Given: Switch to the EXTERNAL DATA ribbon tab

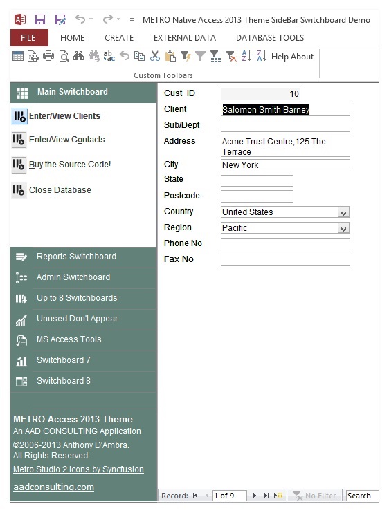Looking at the screenshot, I should 185,38.
